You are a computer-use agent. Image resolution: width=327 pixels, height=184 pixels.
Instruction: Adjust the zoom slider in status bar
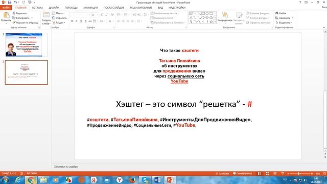point(299,174)
